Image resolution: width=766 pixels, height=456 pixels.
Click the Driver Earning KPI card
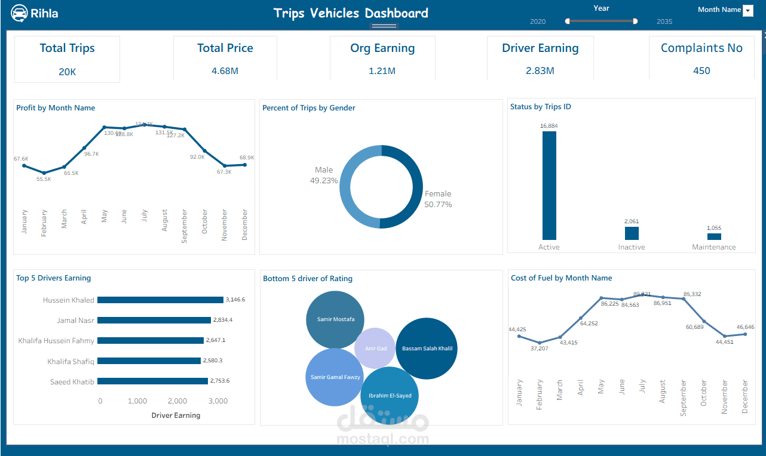pyautogui.click(x=540, y=59)
